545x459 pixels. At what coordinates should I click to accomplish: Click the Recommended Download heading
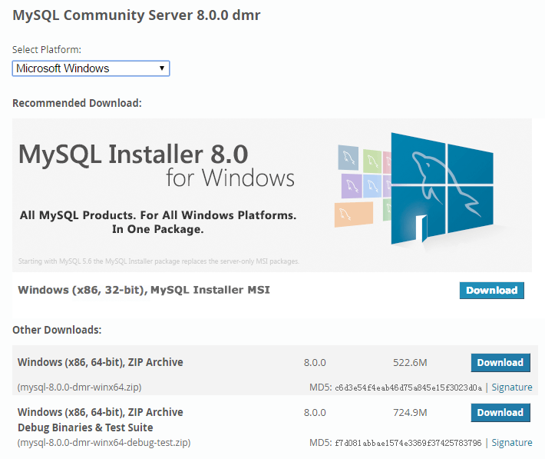point(78,103)
